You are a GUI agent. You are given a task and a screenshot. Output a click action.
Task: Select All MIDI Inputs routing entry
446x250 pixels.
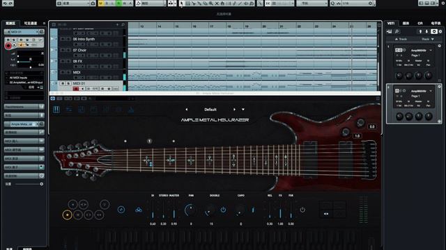point(19,78)
